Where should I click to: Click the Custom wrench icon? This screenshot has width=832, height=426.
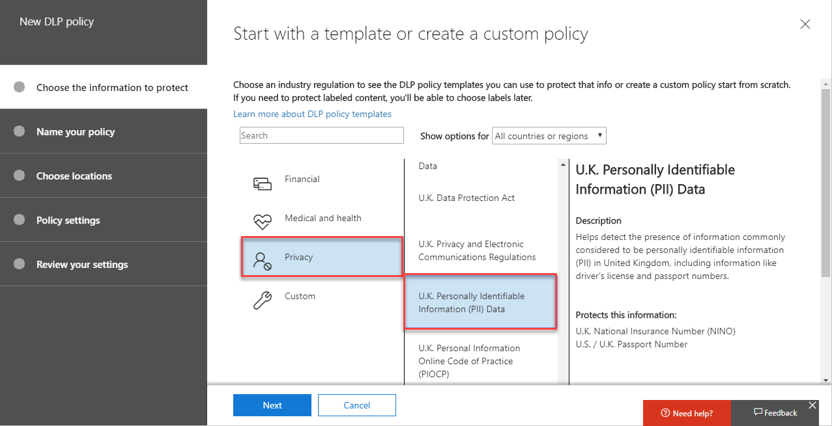point(262,300)
